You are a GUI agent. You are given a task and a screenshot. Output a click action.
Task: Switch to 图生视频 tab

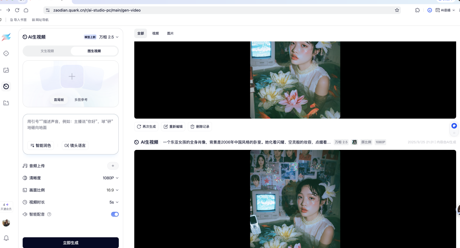tap(94, 51)
